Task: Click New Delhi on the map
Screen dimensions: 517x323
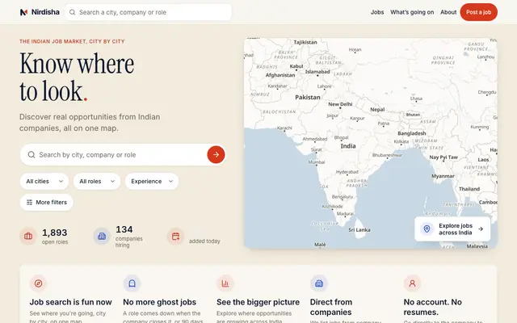Action: click(x=340, y=104)
